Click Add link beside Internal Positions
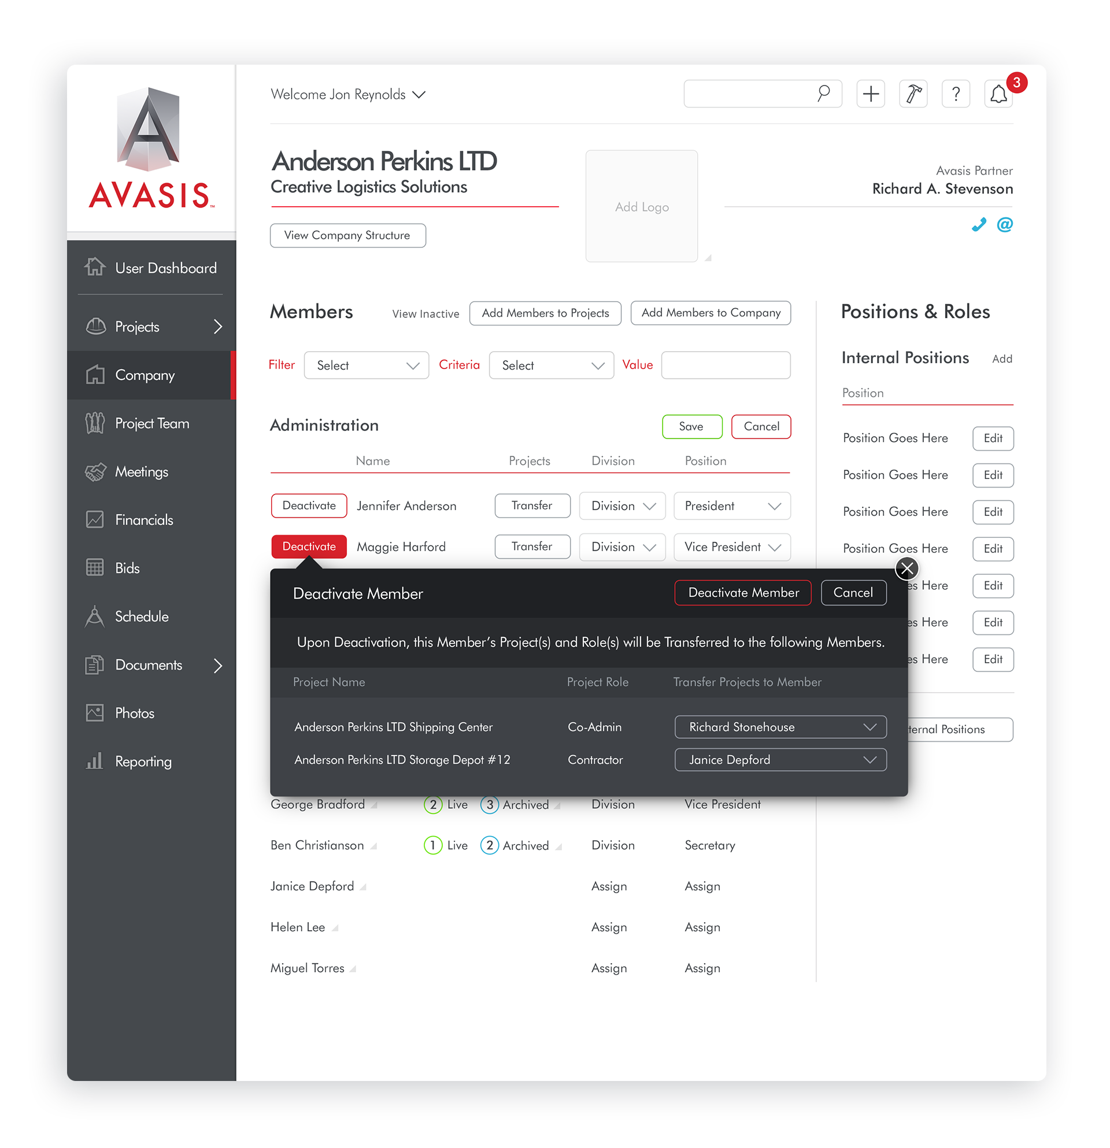1110x1148 pixels. (x=1001, y=358)
